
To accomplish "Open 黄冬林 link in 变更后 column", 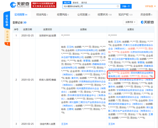I will [x=112, y=87].
